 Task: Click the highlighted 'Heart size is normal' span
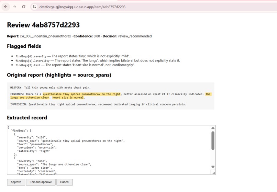click(68, 98)
